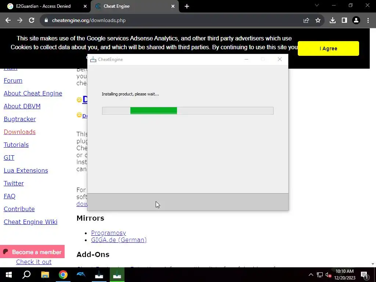Click the share page icon in address bar
Image resolution: width=376 pixels, height=282 pixels.
pos(306,21)
